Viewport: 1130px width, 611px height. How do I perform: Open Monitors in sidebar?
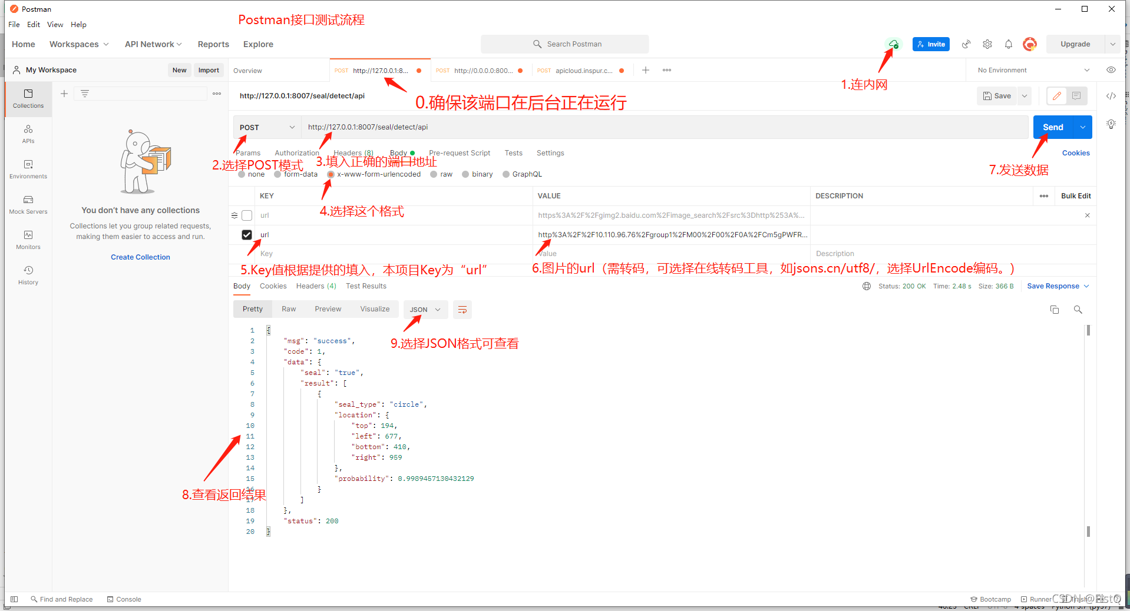point(28,240)
